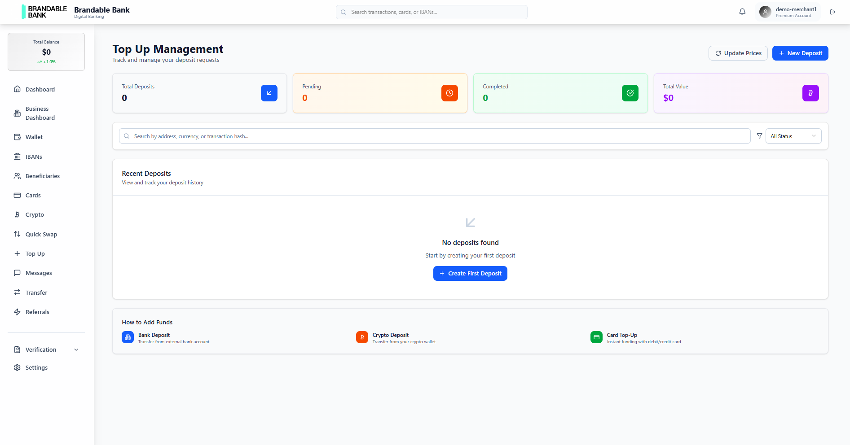Expand the Verification section

point(41,349)
